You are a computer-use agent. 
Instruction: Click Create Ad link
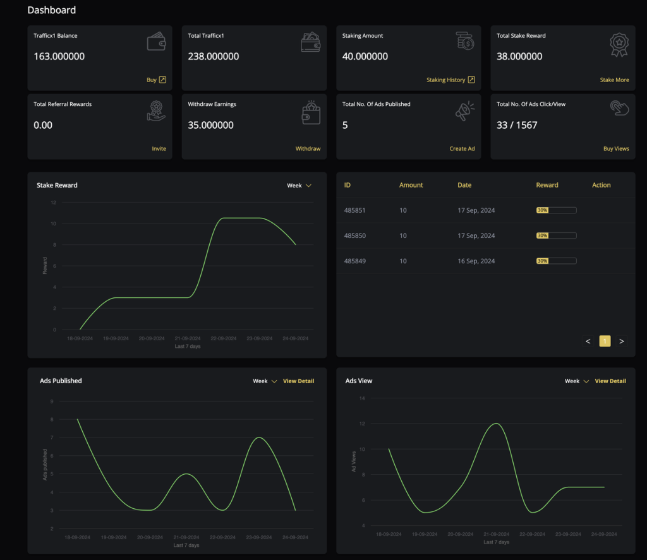pos(462,149)
